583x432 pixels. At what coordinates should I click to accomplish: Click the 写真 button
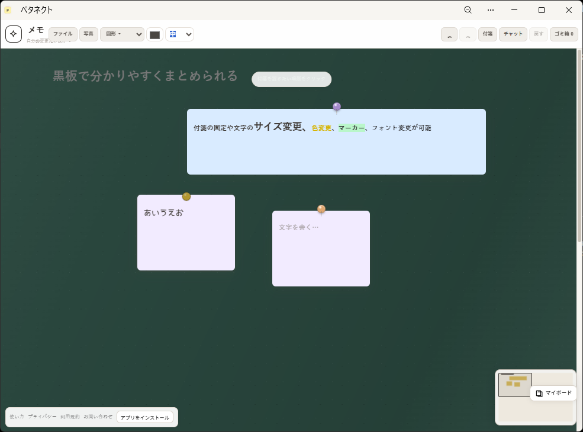[89, 34]
